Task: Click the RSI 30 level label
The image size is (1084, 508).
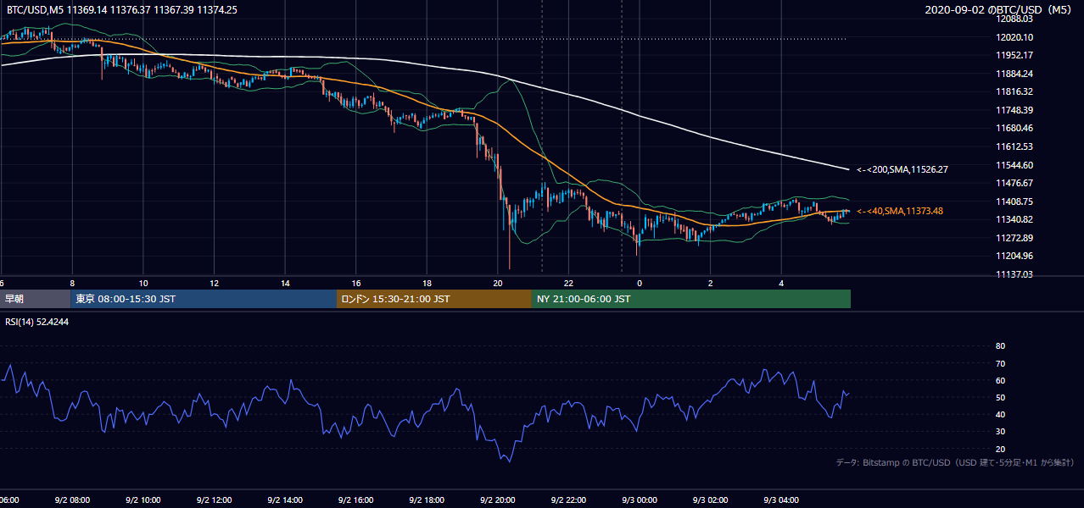Action: tap(1000, 432)
